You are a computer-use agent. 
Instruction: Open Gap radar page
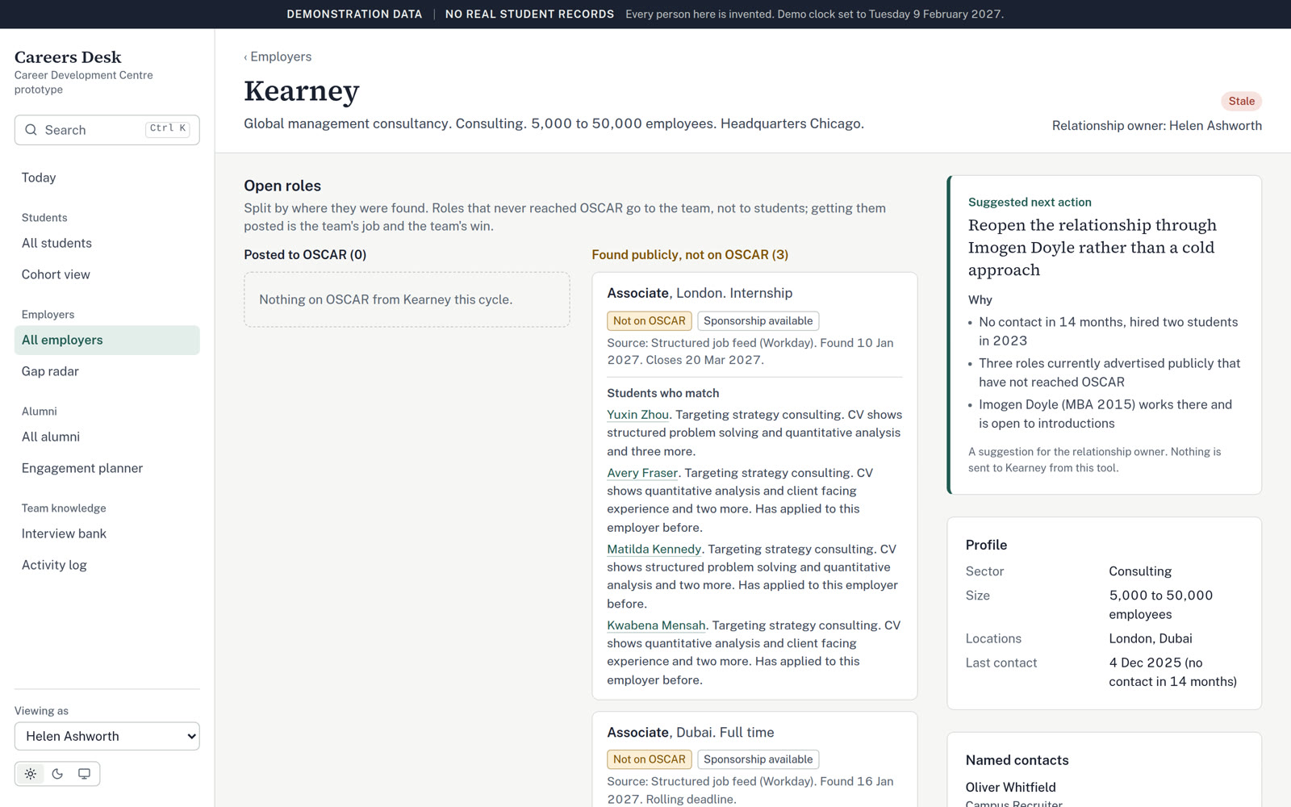(x=107, y=371)
